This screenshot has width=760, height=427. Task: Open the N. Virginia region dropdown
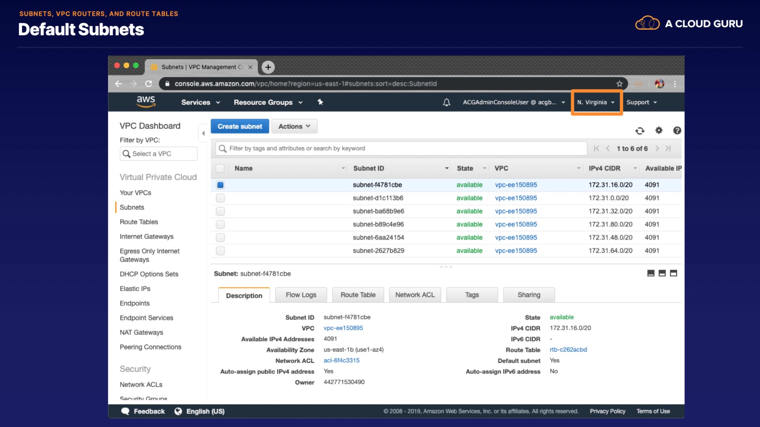point(596,102)
